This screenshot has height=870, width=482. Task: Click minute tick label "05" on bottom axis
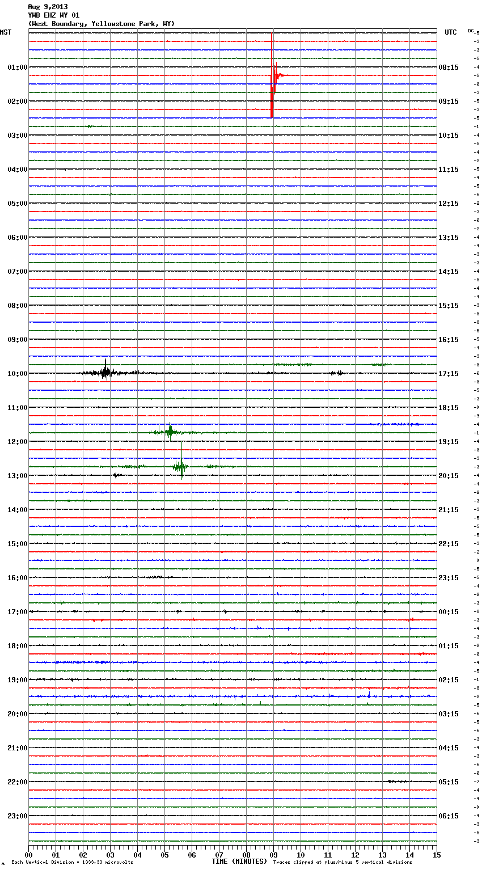coord(164,855)
